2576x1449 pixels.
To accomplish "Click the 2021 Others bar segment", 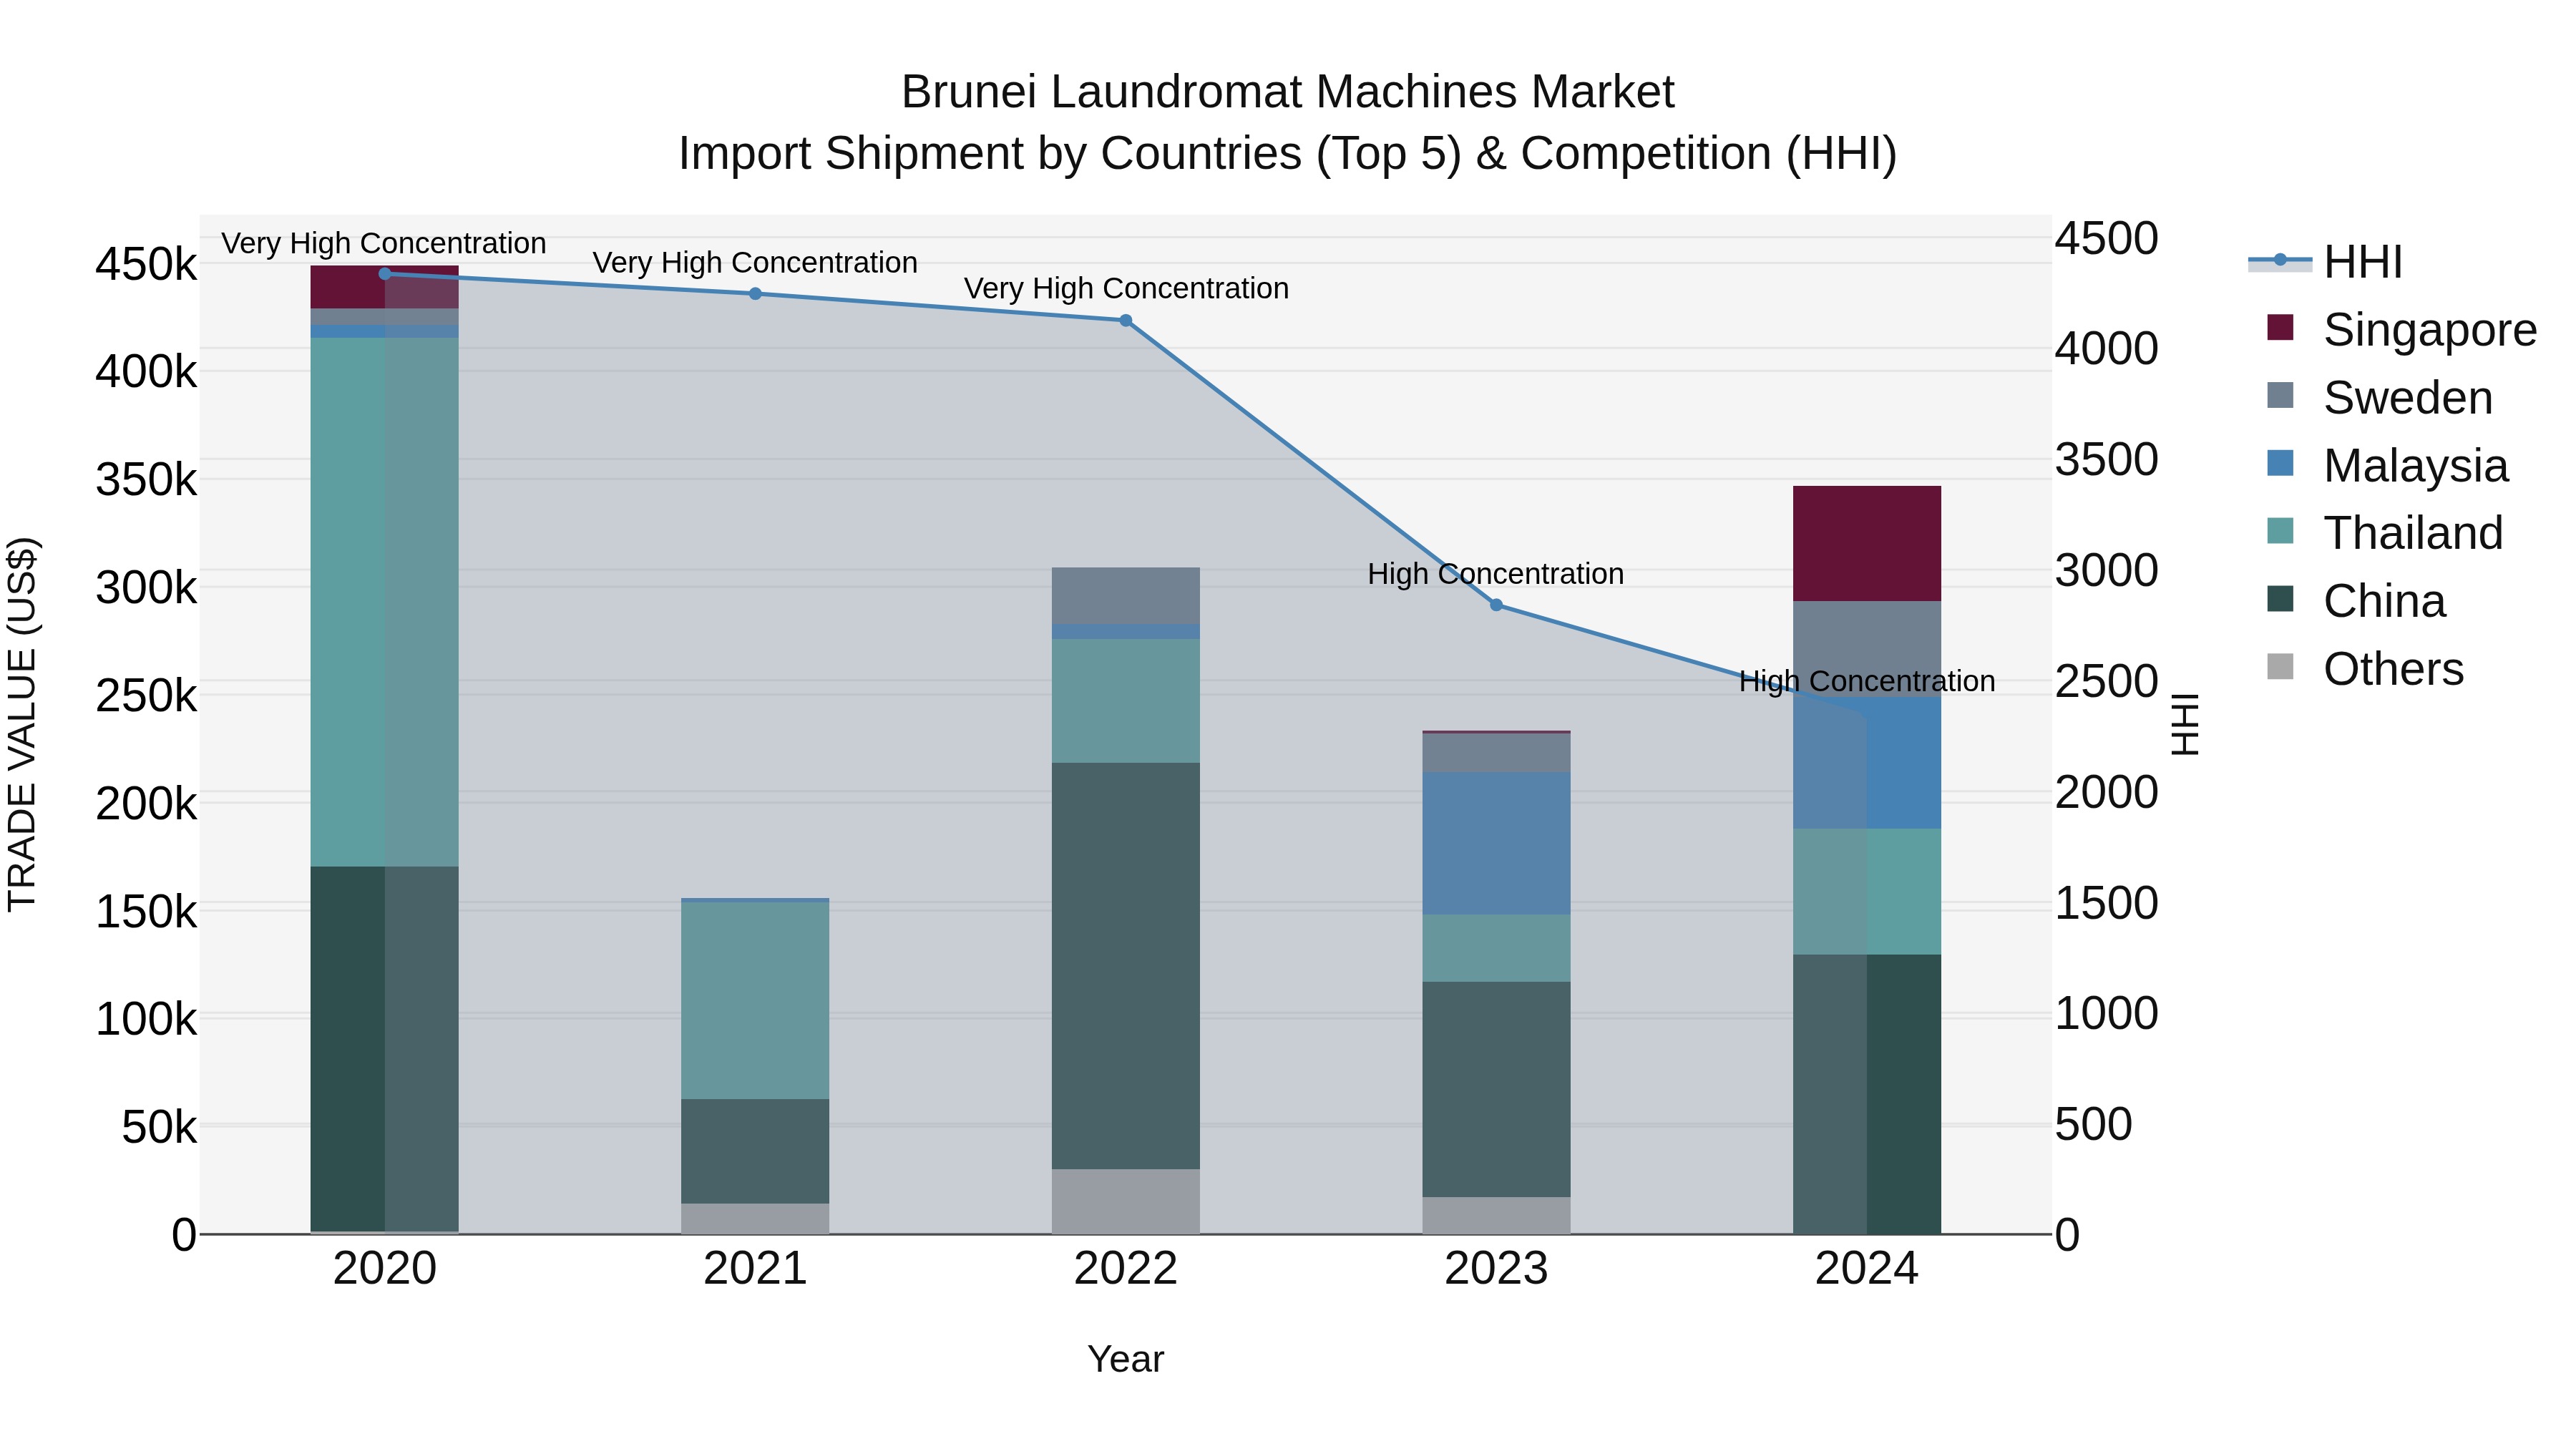I will [x=755, y=1218].
